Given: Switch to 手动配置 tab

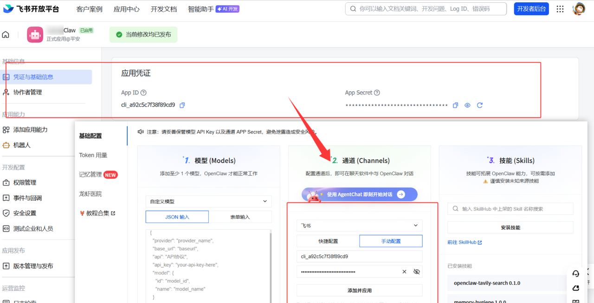Looking at the screenshot, I should point(391,241).
